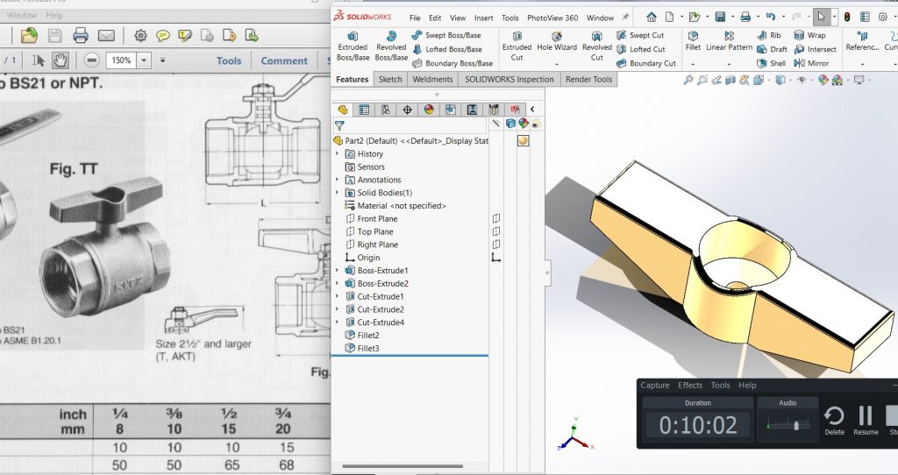898x475 pixels.
Task: Expand the Annotations tree node
Action: (338, 180)
